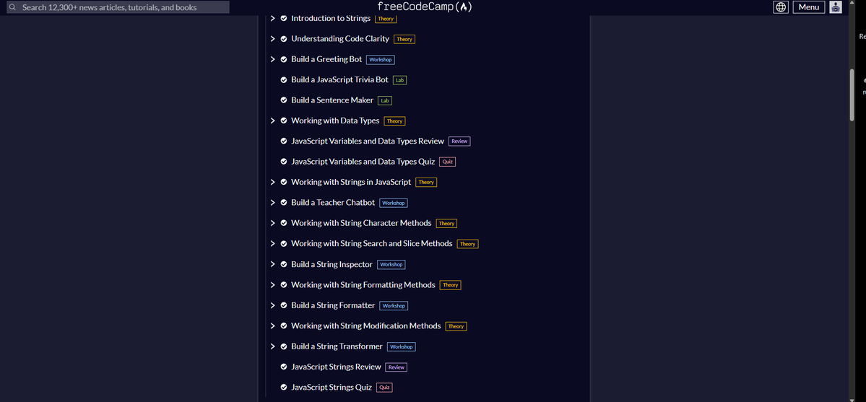The width and height of the screenshot is (866, 402).
Task: Expand Working with Strings in JavaScript chevron
Action: (x=272, y=182)
